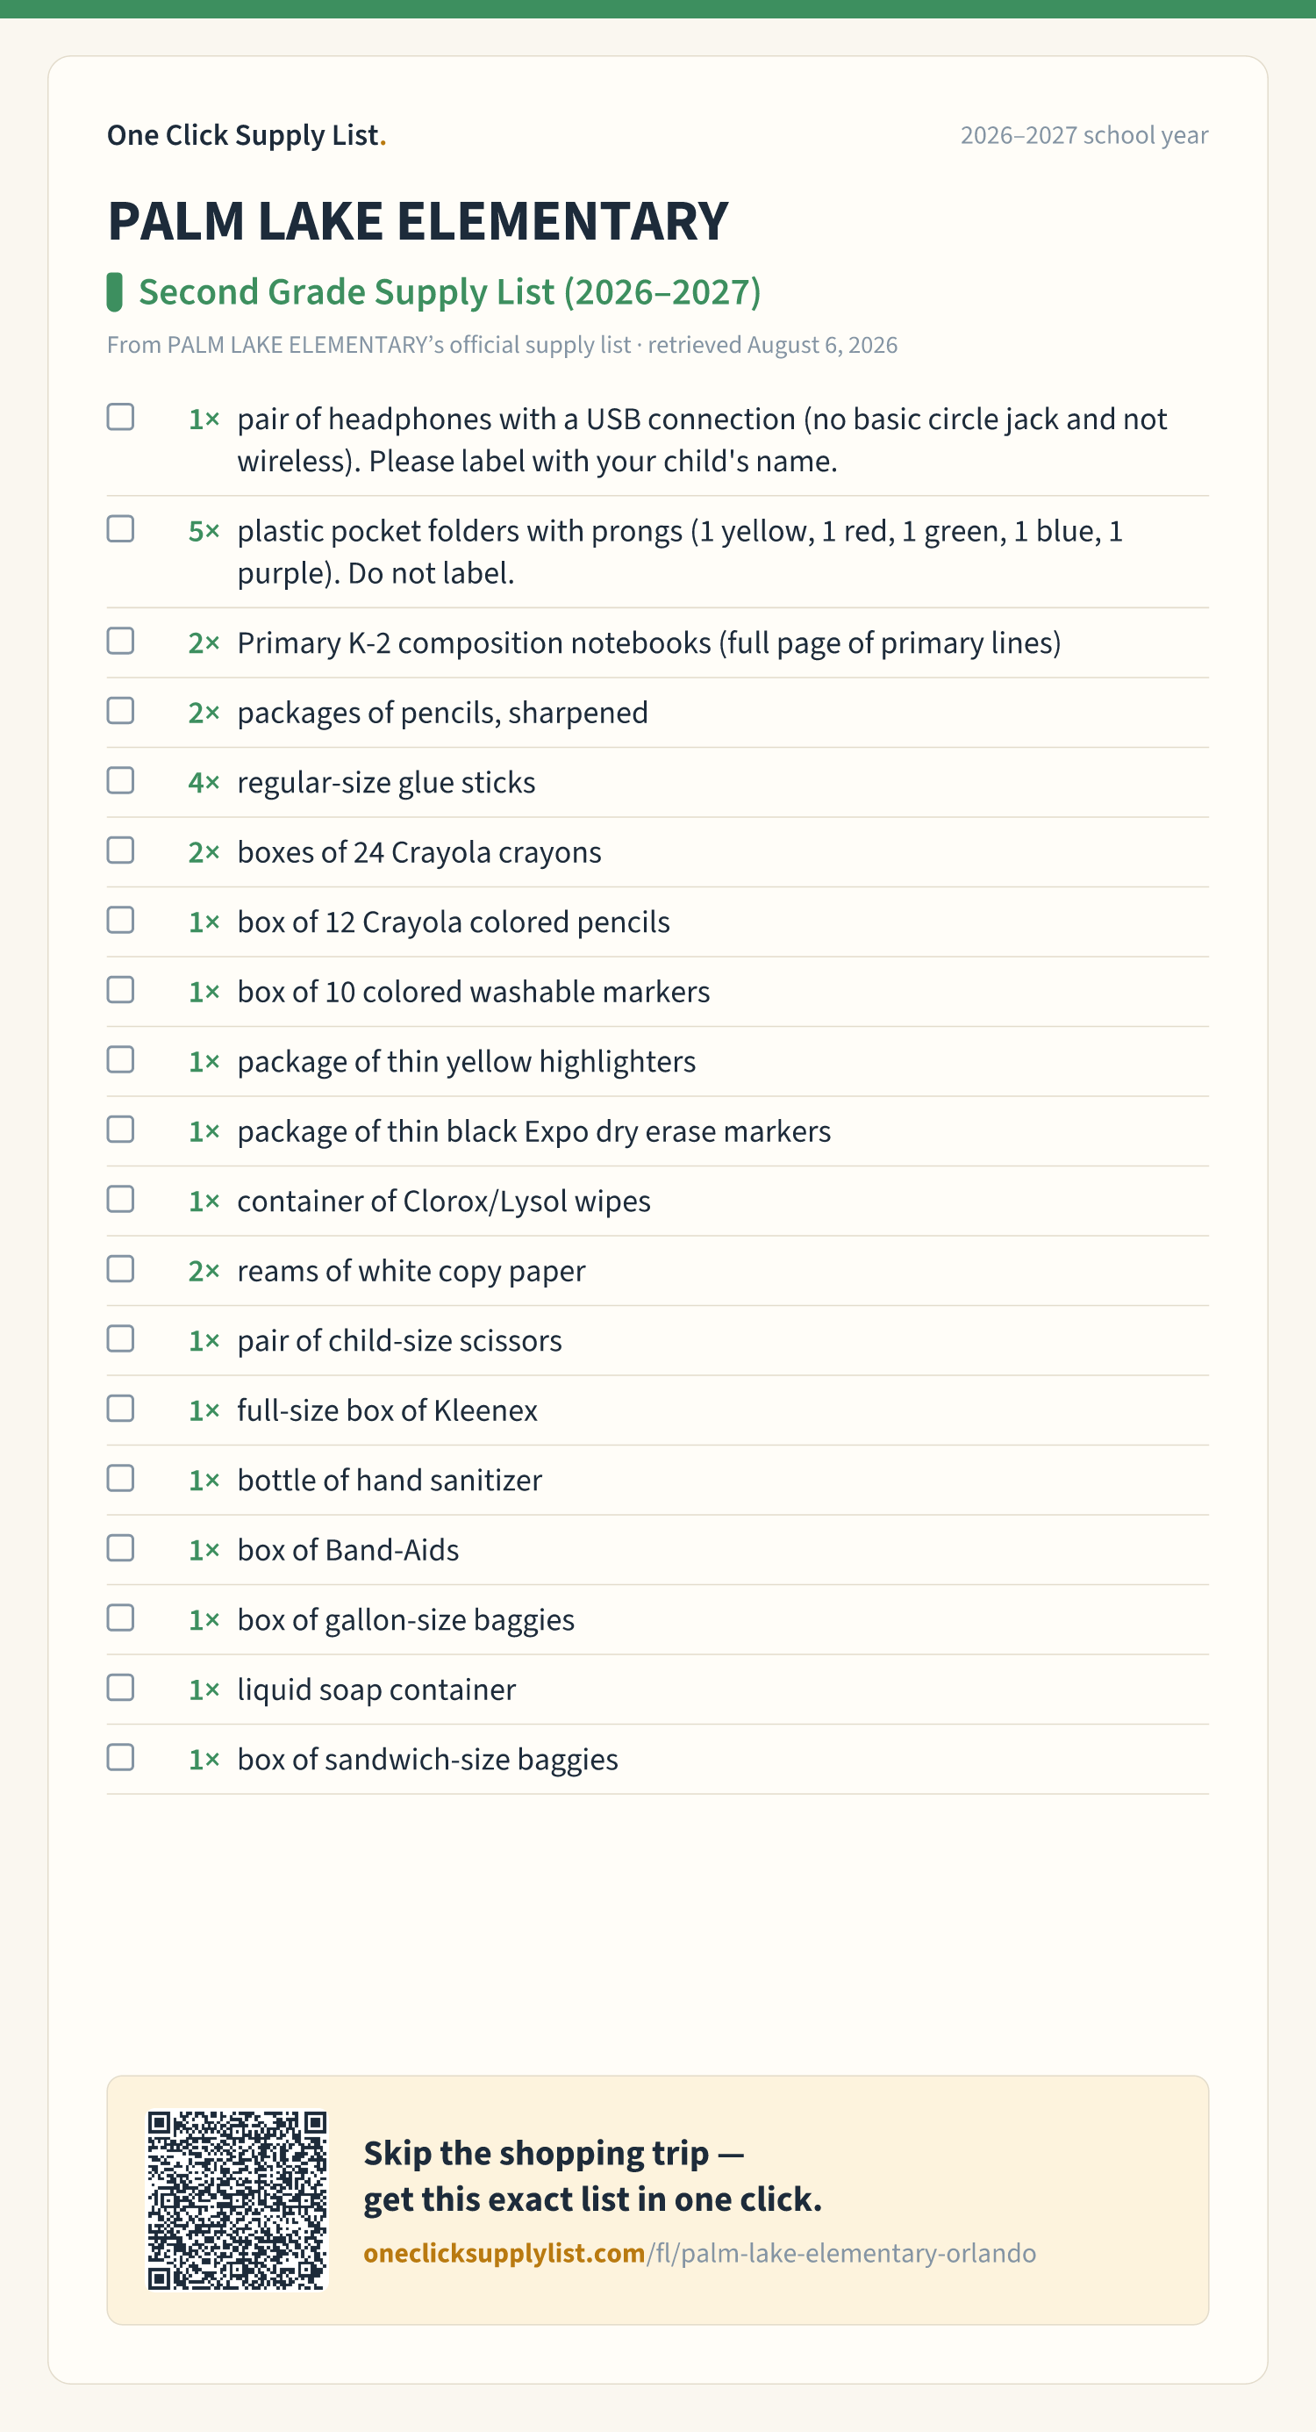Open the oneclicksupplylist.com palm-lake-elementary link
This screenshot has height=2432, width=1316.
point(699,2254)
